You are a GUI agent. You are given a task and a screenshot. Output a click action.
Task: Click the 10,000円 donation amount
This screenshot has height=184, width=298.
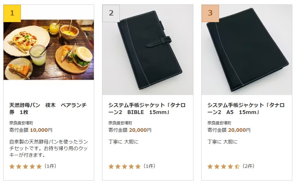[x=41, y=130]
